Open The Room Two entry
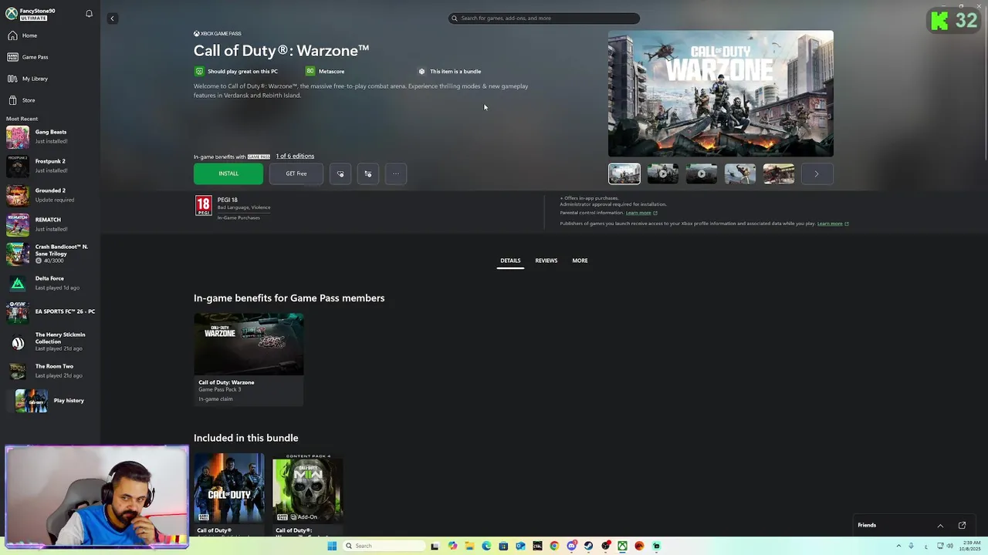This screenshot has width=988, height=555. (x=50, y=371)
